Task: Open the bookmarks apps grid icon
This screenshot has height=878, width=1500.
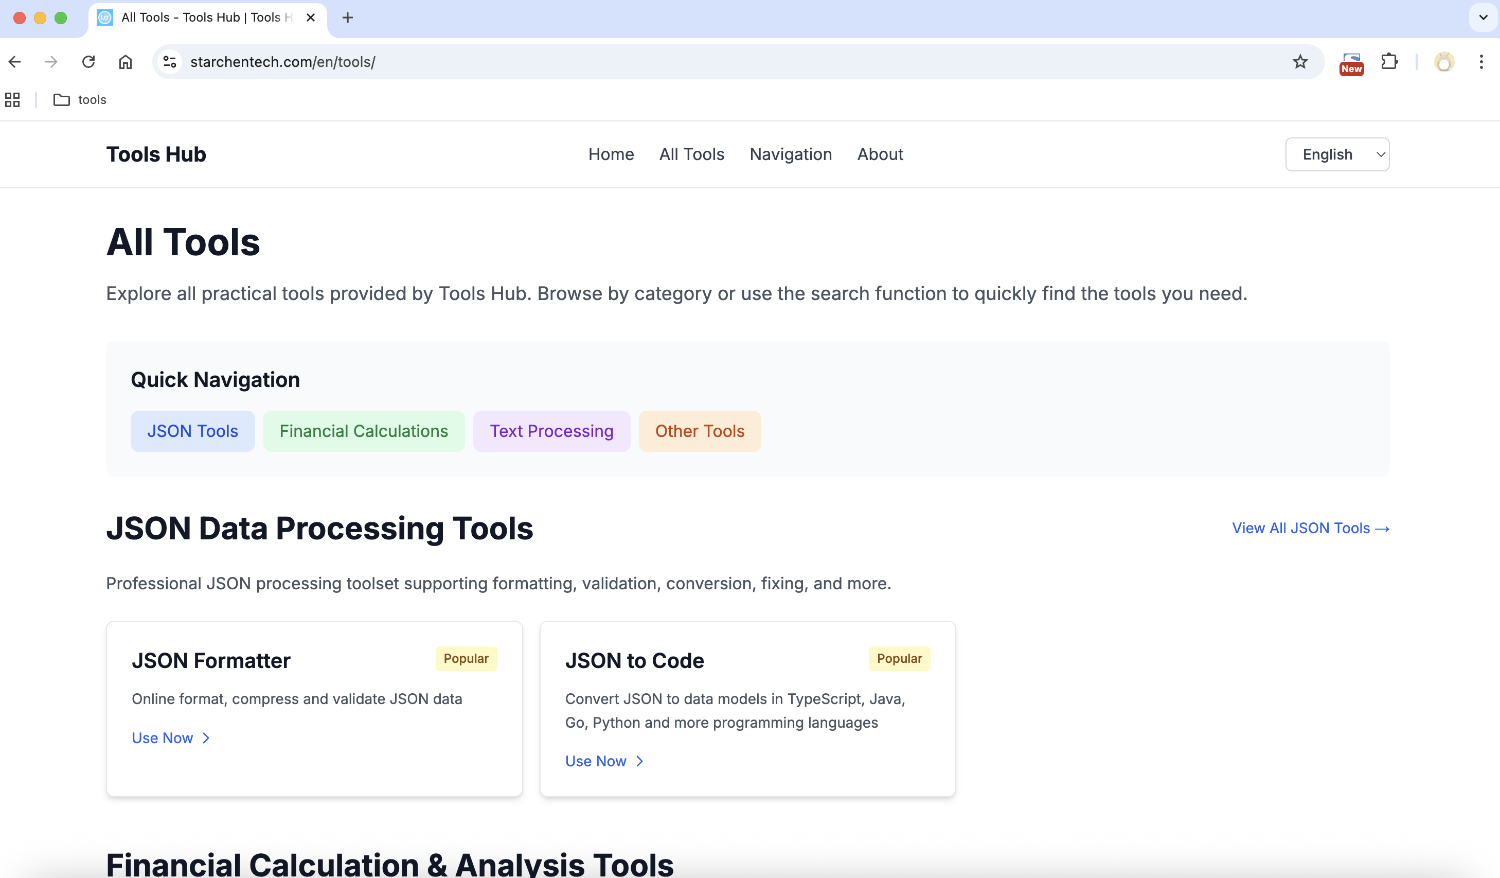Action: pyautogui.click(x=12, y=99)
